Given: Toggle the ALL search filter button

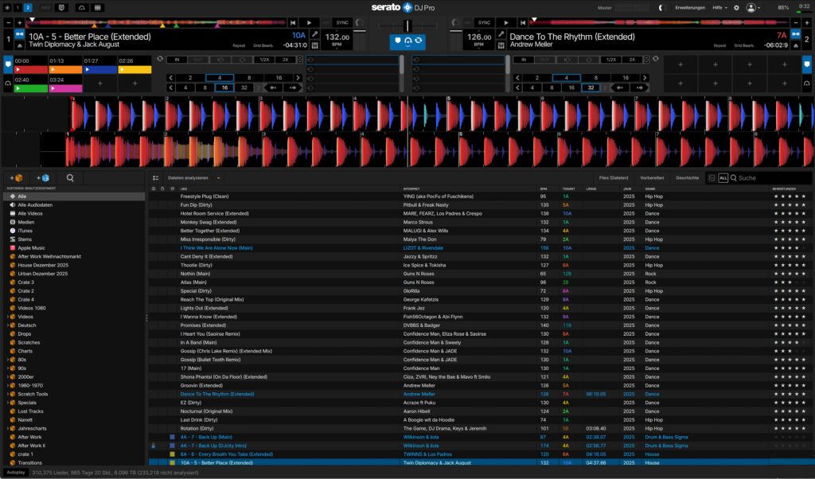Looking at the screenshot, I should coord(723,178).
